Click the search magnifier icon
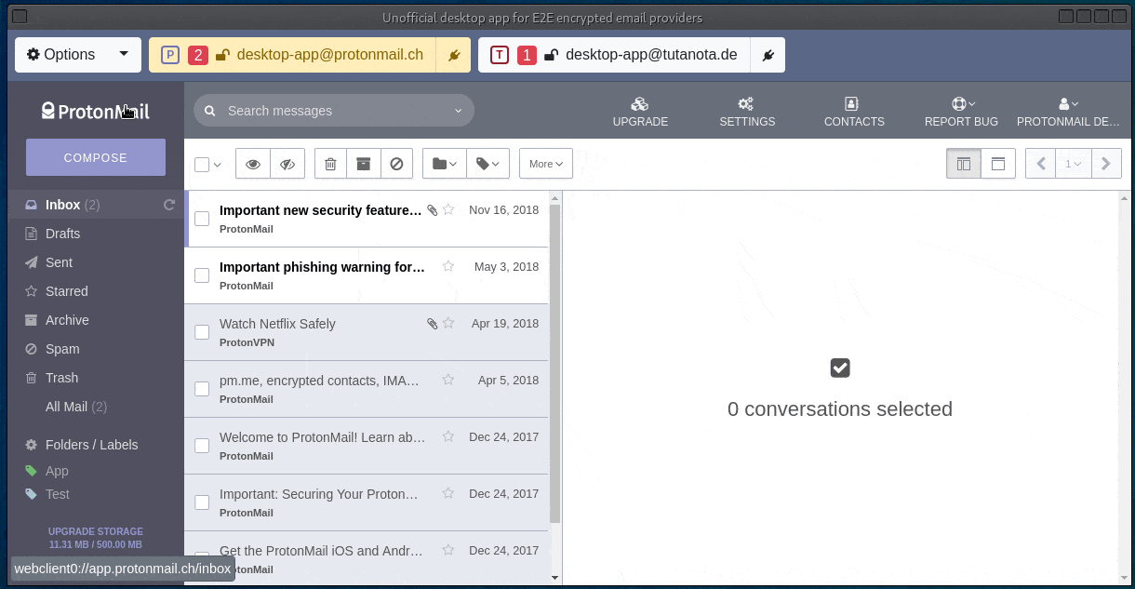This screenshot has height=589, width=1135. click(210, 111)
